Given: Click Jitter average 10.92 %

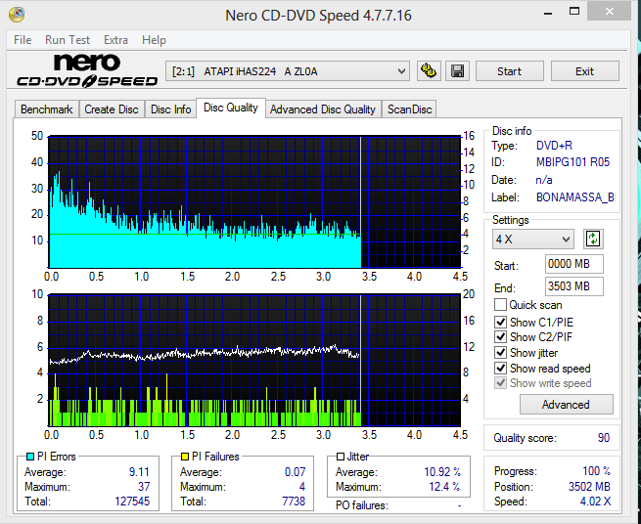Looking at the screenshot, I should [x=442, y=472].
